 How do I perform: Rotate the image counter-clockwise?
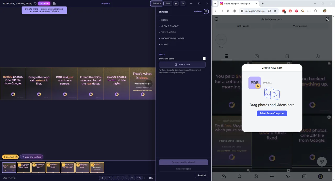click(126, 178)
